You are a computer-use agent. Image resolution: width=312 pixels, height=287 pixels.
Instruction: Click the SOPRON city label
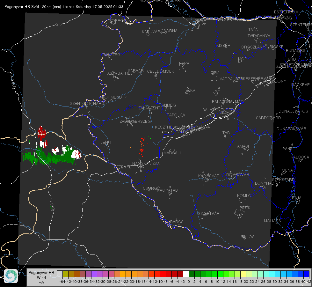(117, 20)
